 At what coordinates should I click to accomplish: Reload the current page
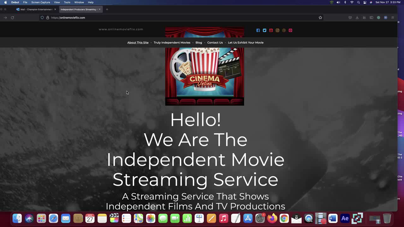[x=12, y=18]
